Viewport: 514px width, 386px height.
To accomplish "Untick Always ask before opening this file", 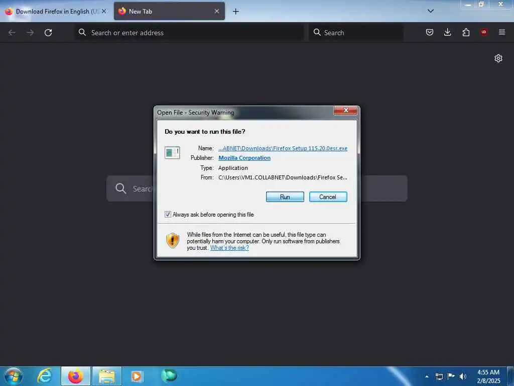I will 168,215.
